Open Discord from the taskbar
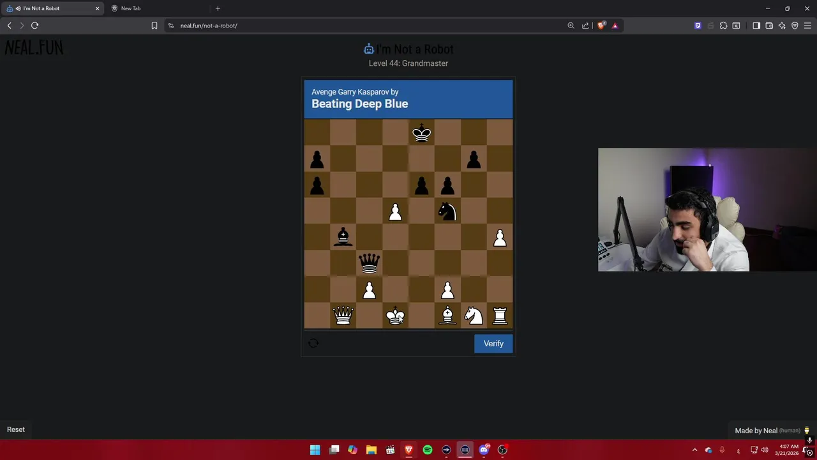This screenshot has width=817, height=460. (x=484, y=450)
